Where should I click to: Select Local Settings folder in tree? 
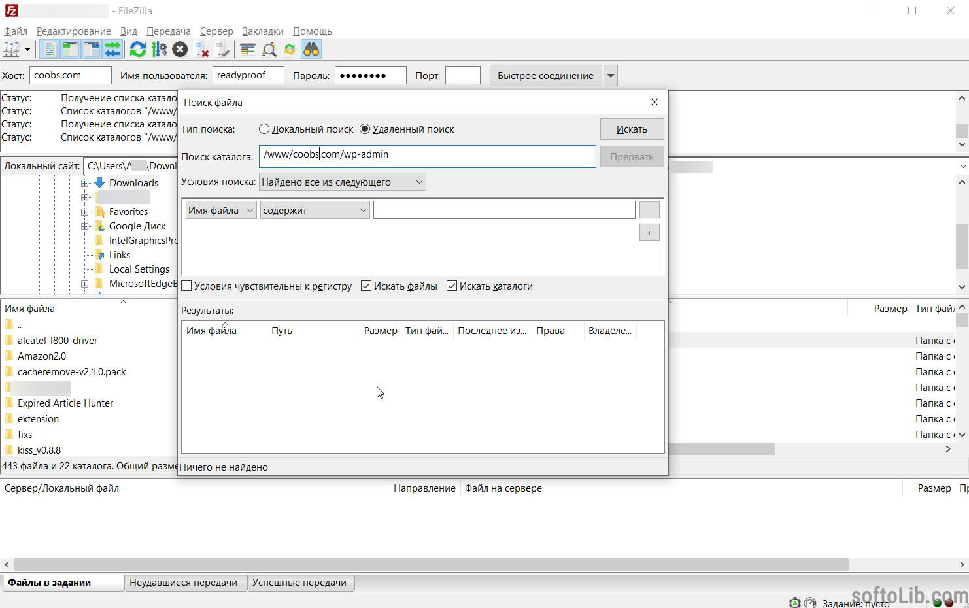(139, 269)
